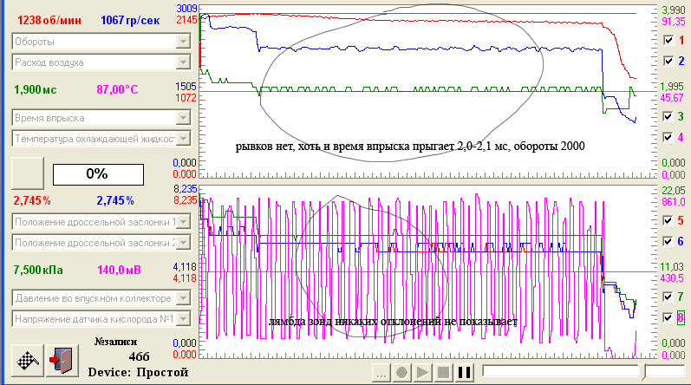
Task: Toggle checkbox for channel 7
Action: pos(668,297)
